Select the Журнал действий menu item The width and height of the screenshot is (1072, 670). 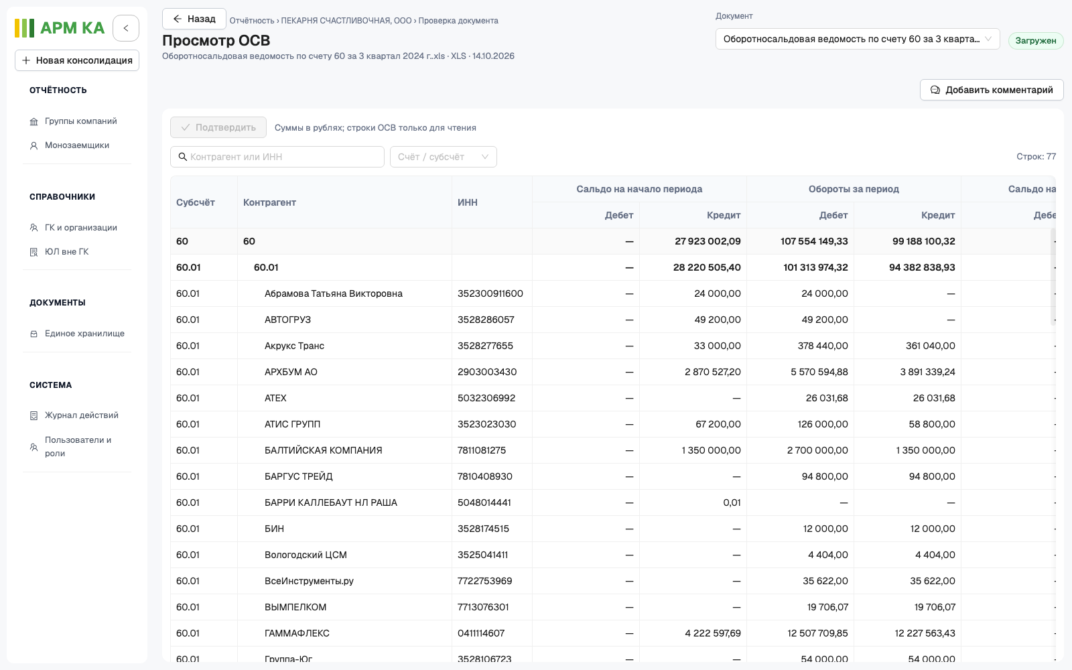pos(77,415)
